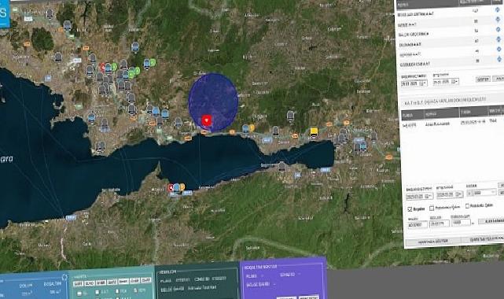Select the rightmost map type button in the teal panel
This screenshot has width=504, height=299.
145,280
